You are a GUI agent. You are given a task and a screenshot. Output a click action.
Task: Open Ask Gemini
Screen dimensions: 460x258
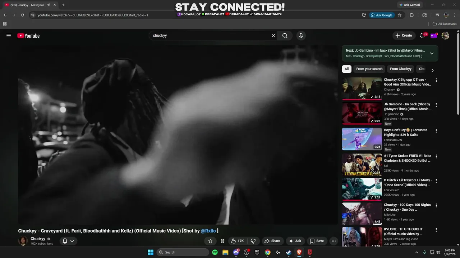click(409, 5)
